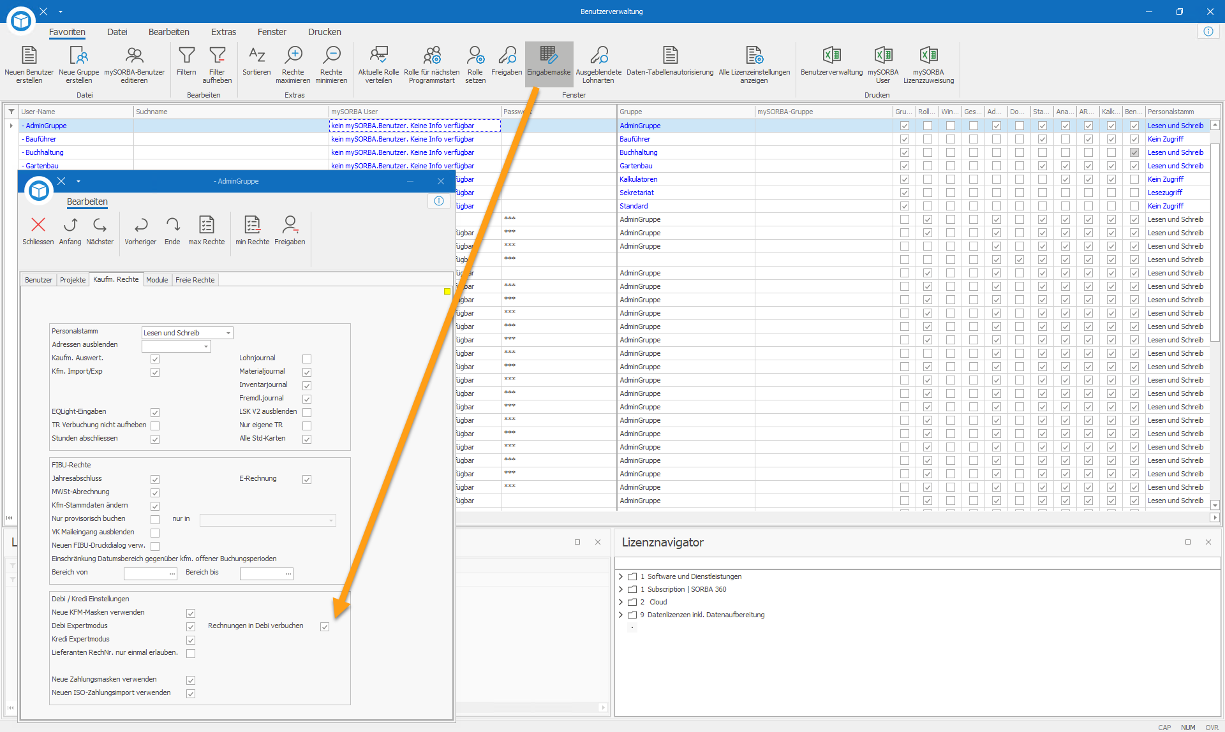
Task: Toggle Jahresabschluss checkbox
Action: (155, 479)
